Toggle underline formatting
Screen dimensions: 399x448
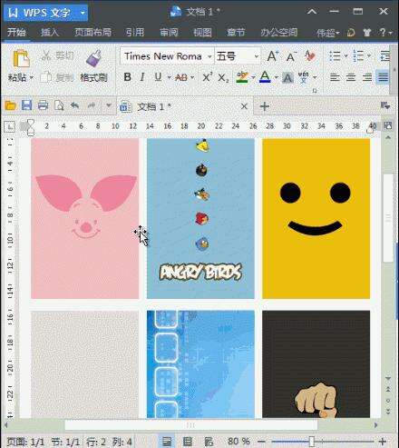158,77
